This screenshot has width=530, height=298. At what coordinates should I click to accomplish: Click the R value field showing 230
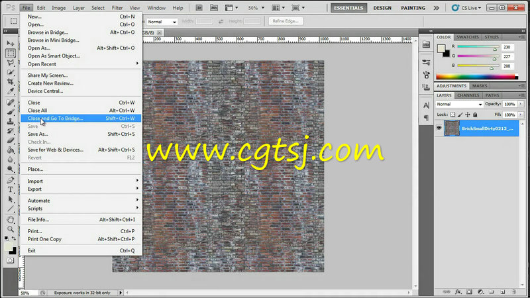[x=507, y=47]
